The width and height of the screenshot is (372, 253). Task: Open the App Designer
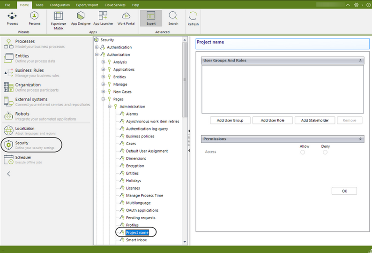pyautogui.click(x=81, y=19)
